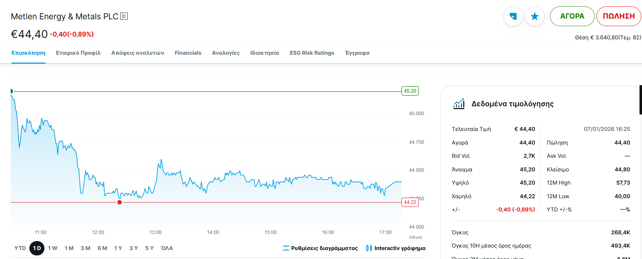Choose the 5Y chart range
Image resolution: width=642 pixels, height=259 pixels.
coord(149,248)
